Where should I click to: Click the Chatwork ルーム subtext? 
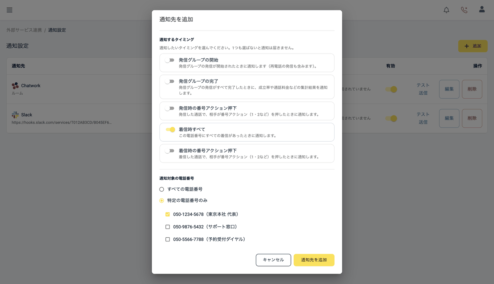(17, 93)
